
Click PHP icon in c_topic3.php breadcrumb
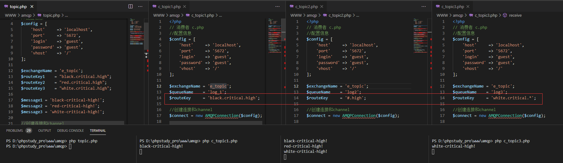point(471,15)
